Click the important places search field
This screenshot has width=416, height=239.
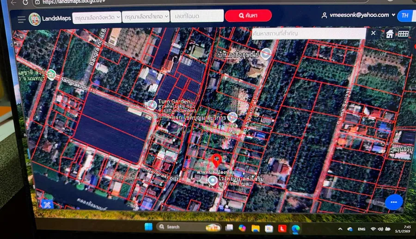click(x=309, y=34)
